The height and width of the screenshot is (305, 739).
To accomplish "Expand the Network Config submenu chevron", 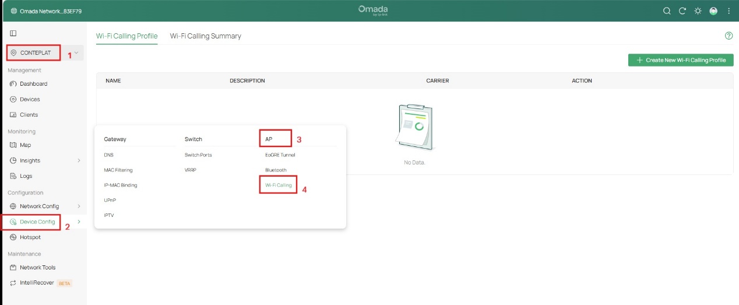I will pyautogui.click(x=79, y=206).
